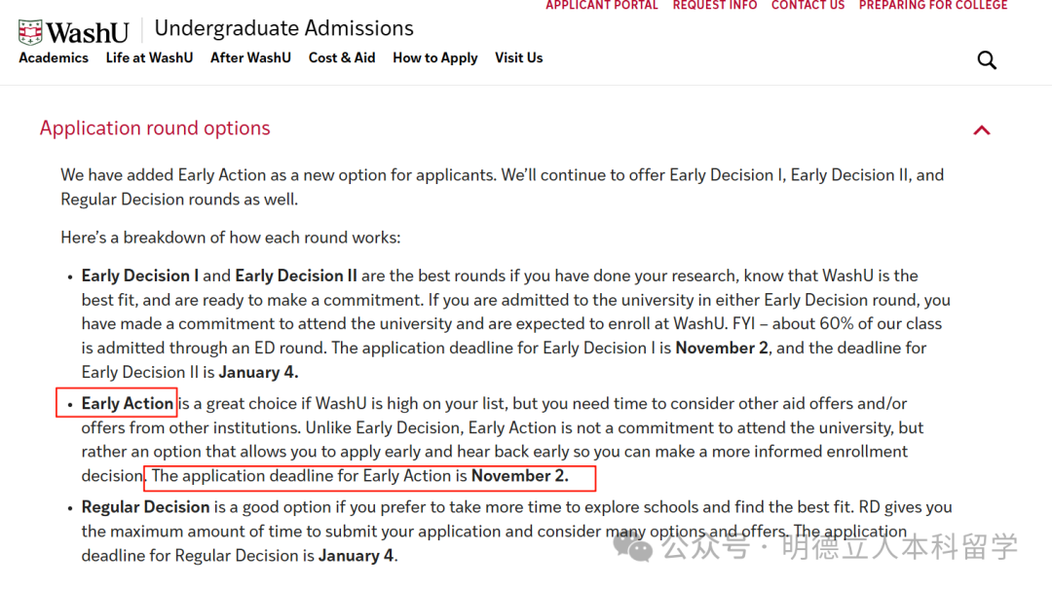1052x589 pixels.
Task: Click the Undergraduate Admissions site title
Action: tap(283, 28)
